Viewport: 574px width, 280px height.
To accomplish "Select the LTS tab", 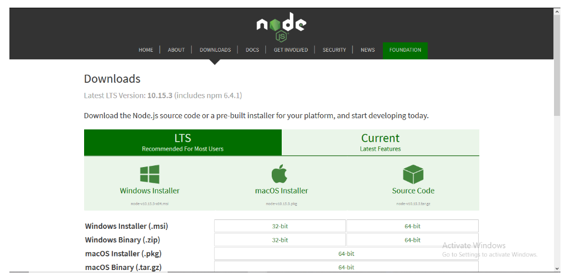I will coord(183,142).
